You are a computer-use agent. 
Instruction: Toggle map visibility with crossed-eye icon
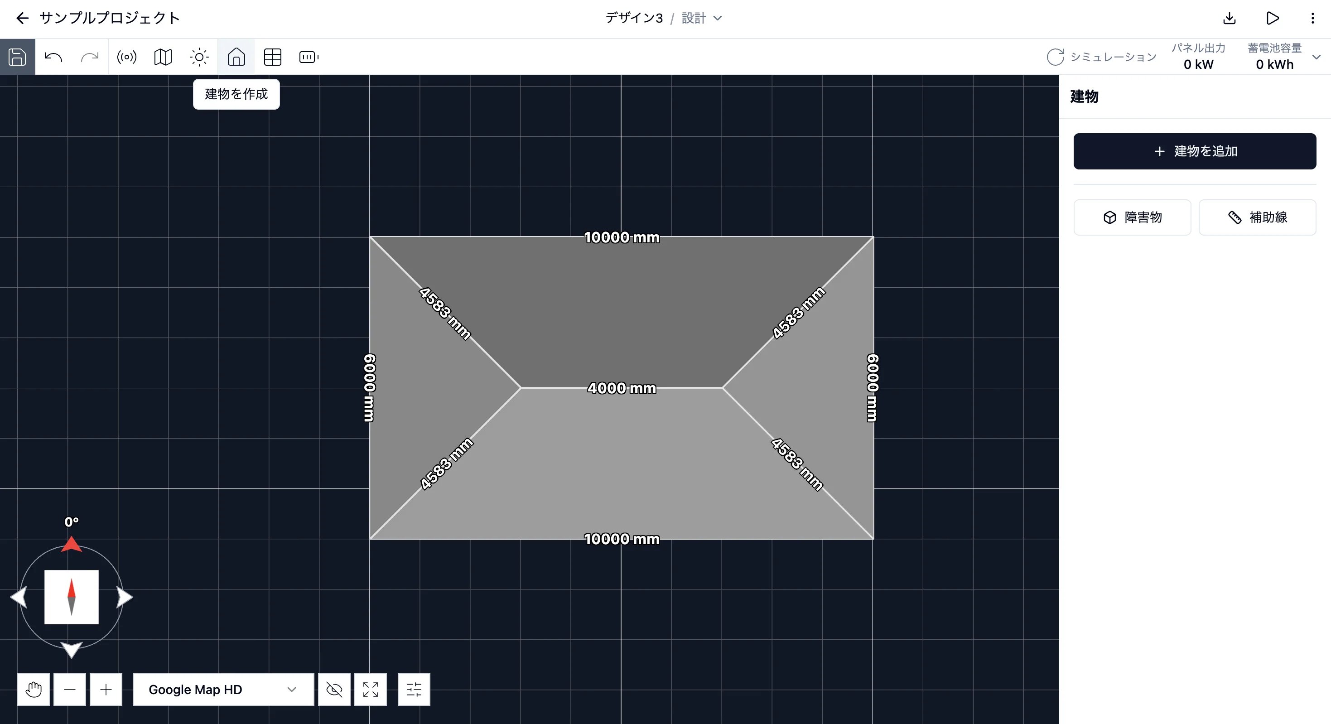(334, 690)
